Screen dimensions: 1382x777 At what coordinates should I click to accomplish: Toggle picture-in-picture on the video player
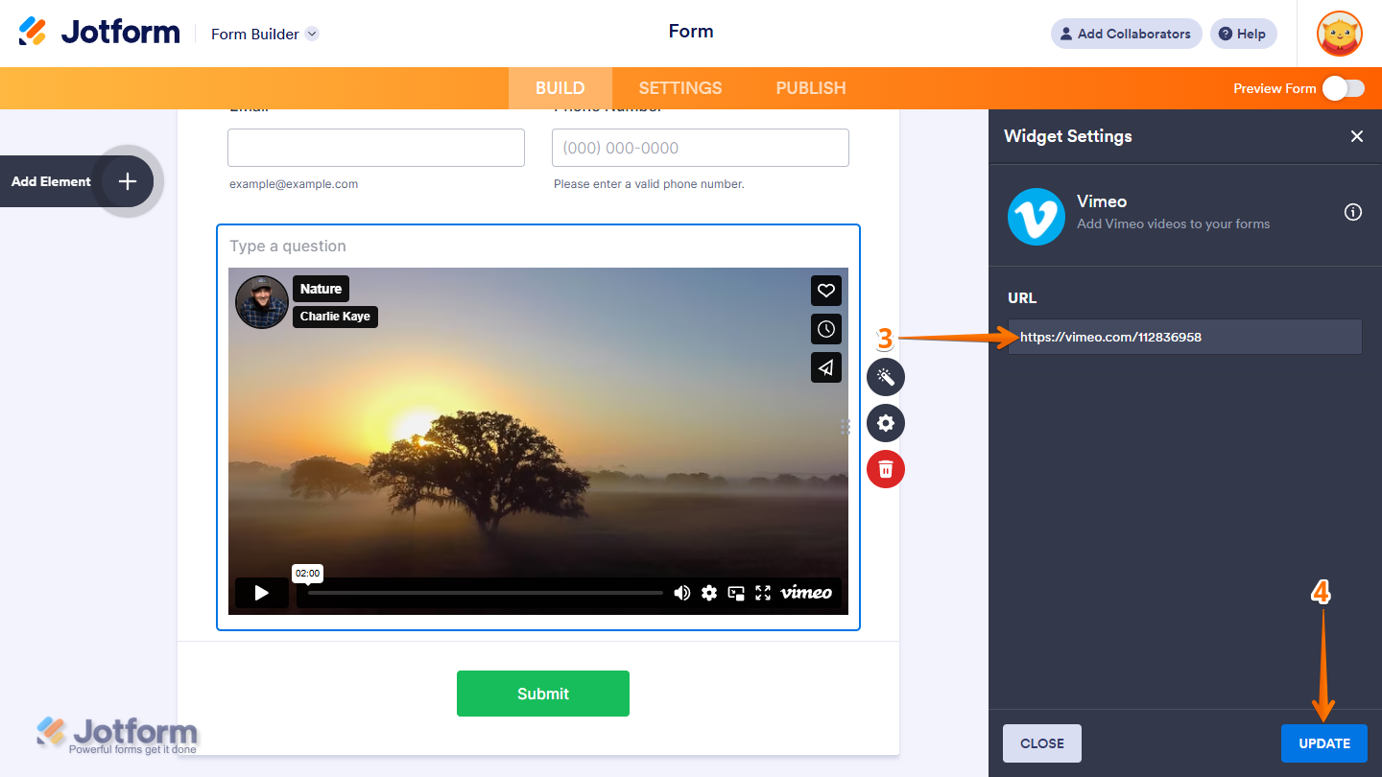click(x=736, y=593)
